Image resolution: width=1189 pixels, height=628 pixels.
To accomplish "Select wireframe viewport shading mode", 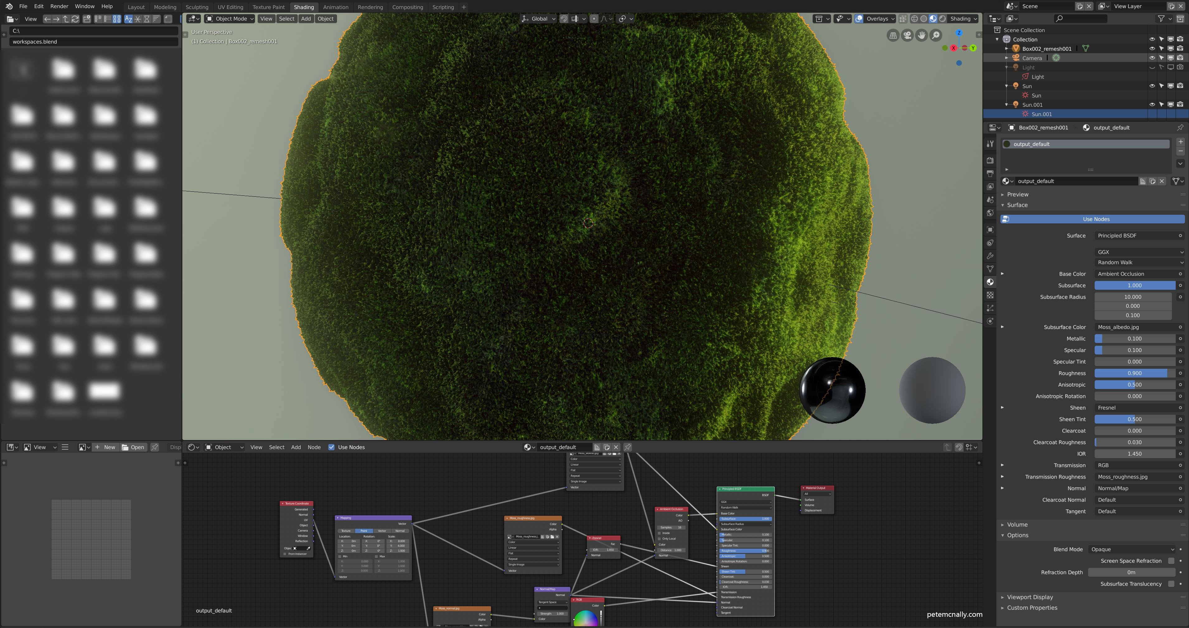I will point(914,19).
